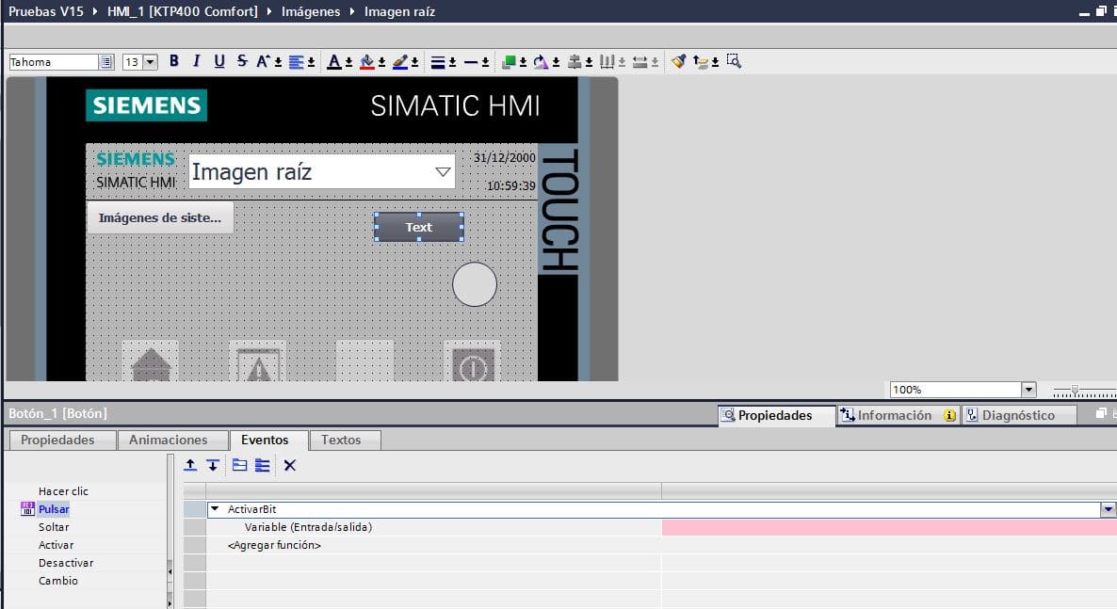The width and height of the screenshot is (1117, 609).
Task: Click the power button icon on HMI screen
Action: click(x=473, y=361)
